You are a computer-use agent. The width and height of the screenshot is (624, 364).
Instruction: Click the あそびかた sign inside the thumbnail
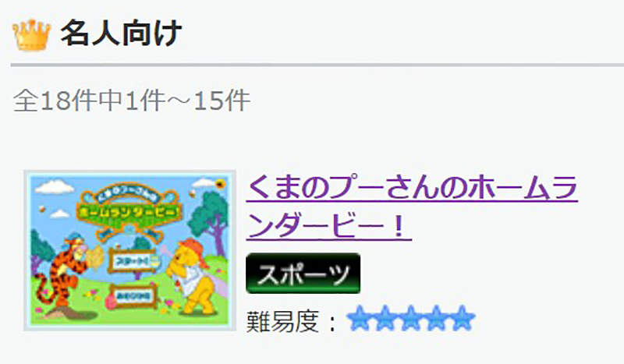pos(134,296)
